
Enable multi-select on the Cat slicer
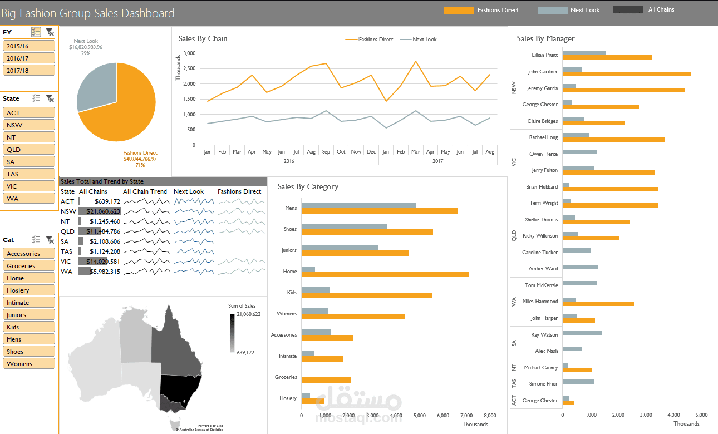tap(36, 240)
